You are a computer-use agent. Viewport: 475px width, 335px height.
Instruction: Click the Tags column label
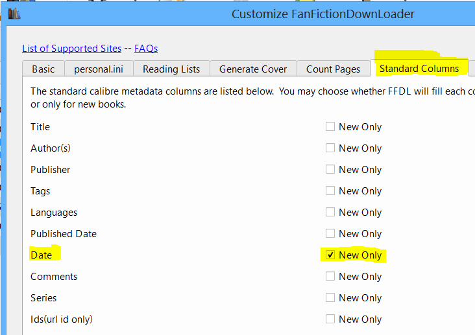click(40, 191)
